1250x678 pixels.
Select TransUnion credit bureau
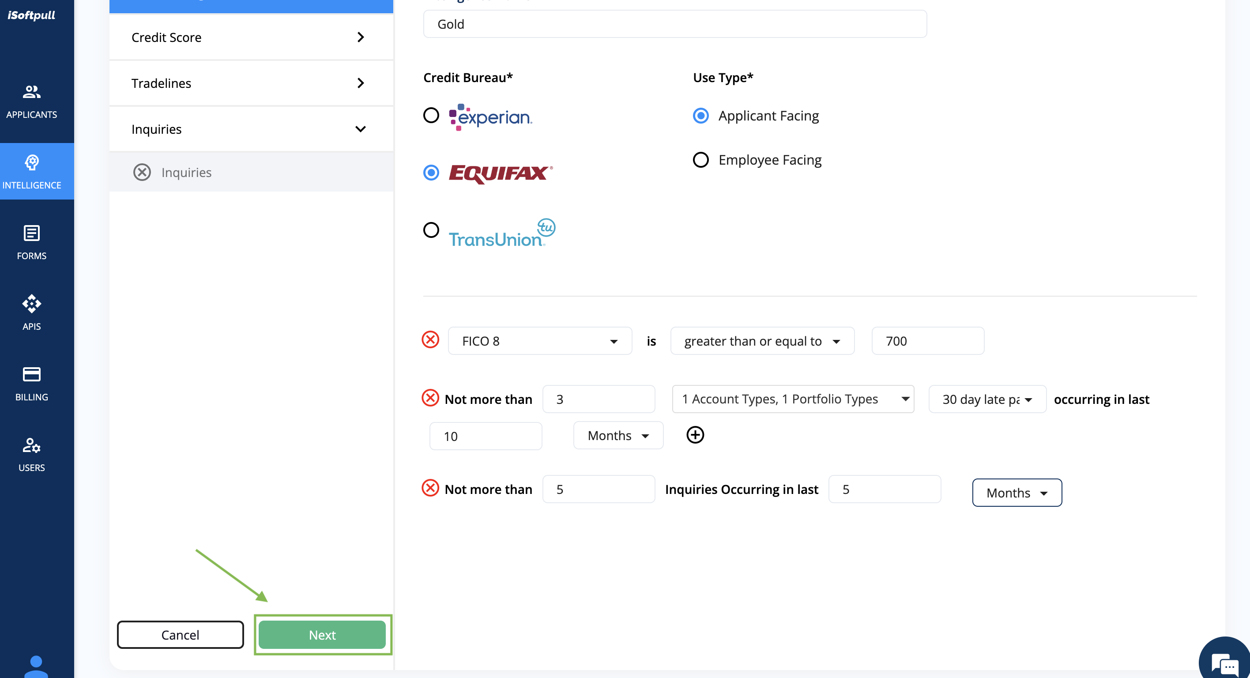[x=431, y=230]
